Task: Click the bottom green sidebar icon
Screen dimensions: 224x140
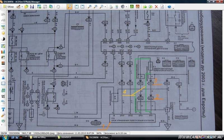Action: click(x=3, y=121)
